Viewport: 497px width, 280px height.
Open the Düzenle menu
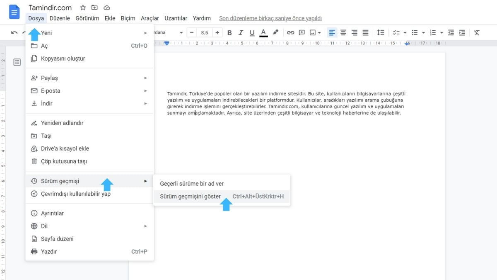(x=60, y=18)
